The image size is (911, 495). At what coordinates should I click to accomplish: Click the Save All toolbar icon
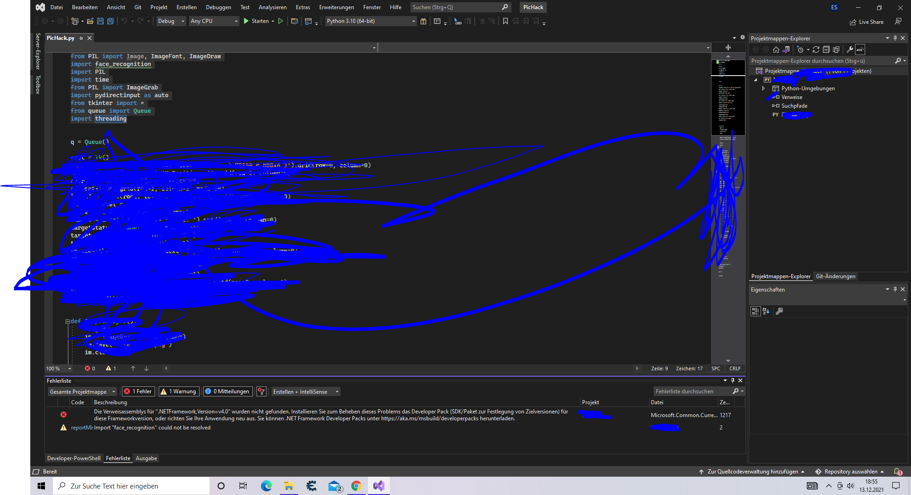click(110, 21)
